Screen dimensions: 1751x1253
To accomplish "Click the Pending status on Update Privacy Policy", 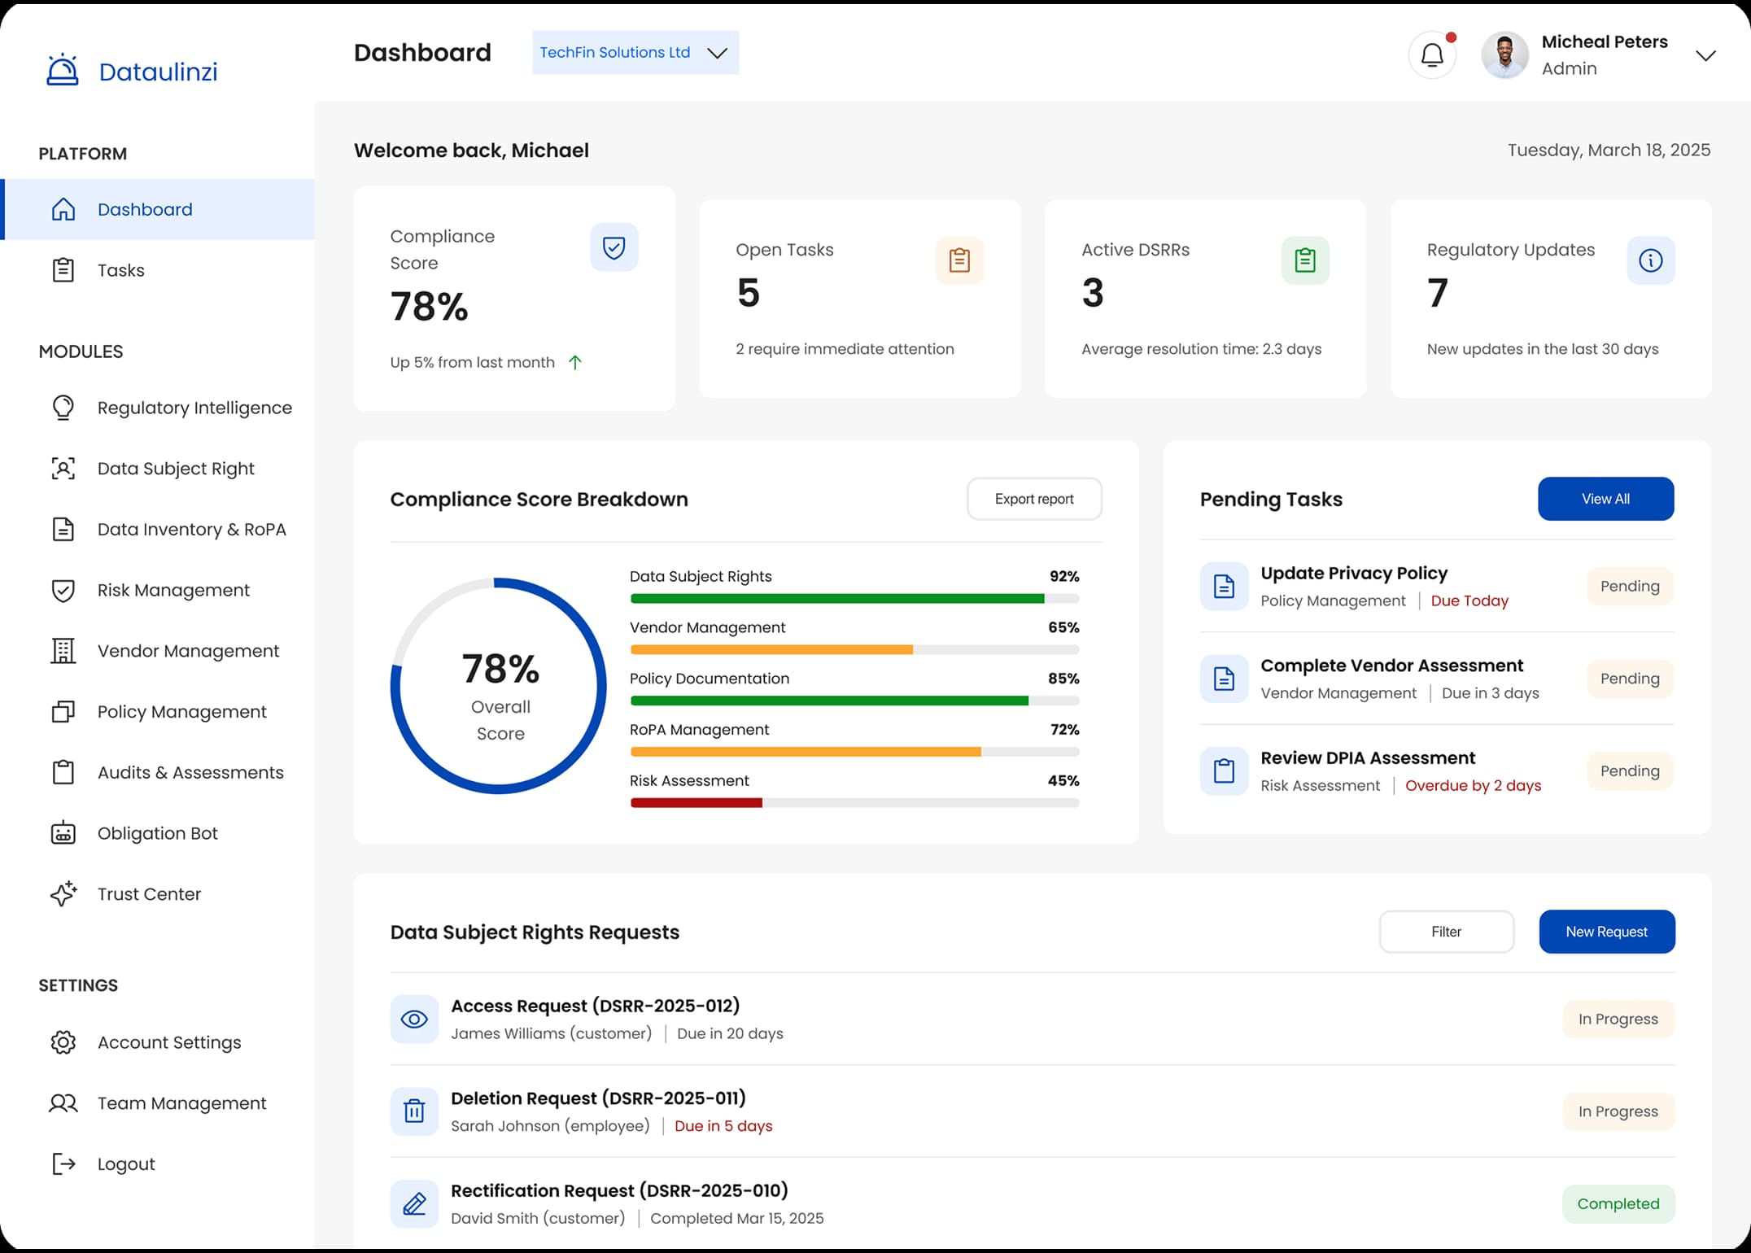I will click(1630, 586).
